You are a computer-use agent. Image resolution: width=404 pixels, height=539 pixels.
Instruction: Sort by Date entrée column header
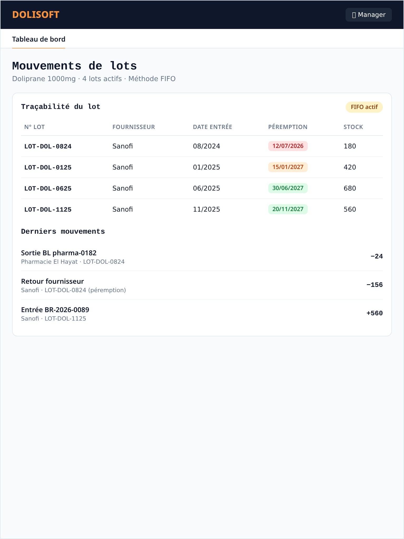coord(213,127)
